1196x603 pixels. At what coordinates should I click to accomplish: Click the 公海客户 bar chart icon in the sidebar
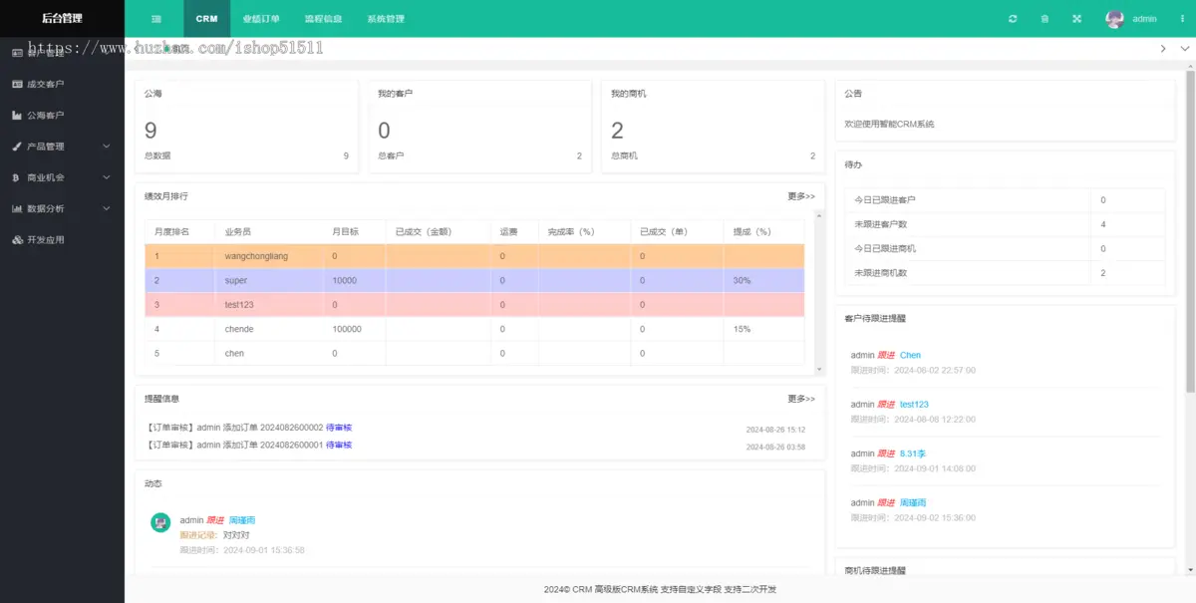click(17, 116)
